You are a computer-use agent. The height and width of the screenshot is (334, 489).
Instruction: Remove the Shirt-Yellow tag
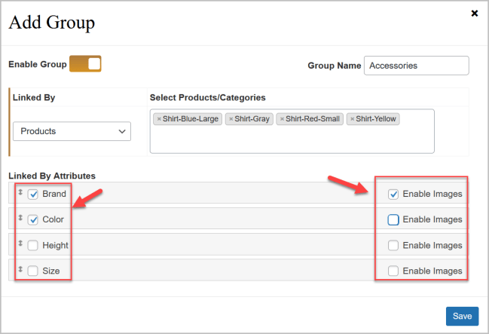tap(352, 119)
